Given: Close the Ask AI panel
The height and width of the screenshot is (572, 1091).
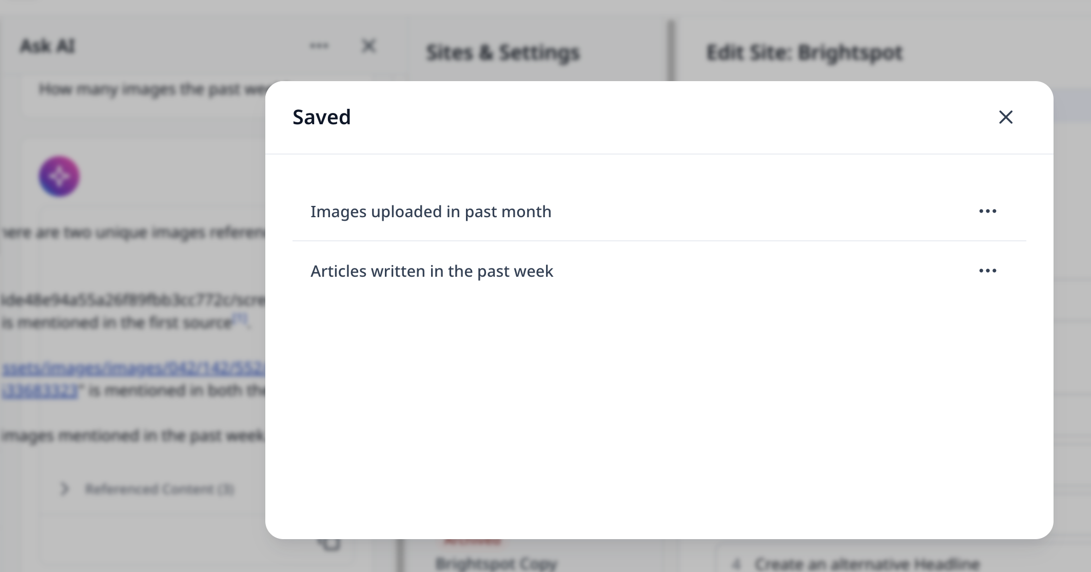Looking at the screenshot, I should tap(368, 46).
